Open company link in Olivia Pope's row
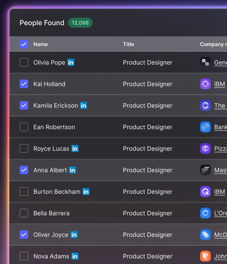The width and height of the screenshot is (227, 264). click(221, 63)
